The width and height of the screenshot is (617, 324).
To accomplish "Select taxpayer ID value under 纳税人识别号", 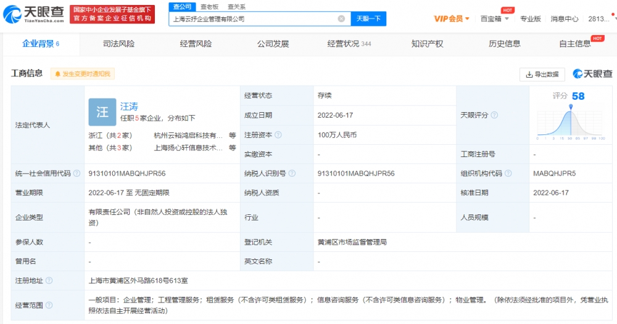I will click(356, 173).
